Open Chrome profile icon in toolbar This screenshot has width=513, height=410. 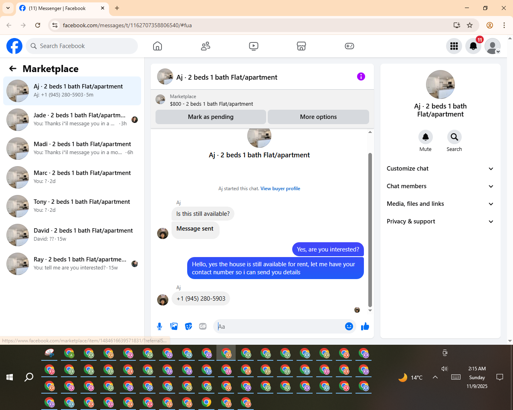point(490,25)
